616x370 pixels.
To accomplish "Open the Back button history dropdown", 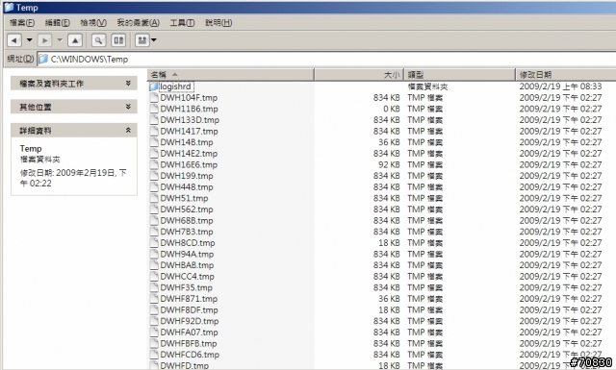I will 29,40.
